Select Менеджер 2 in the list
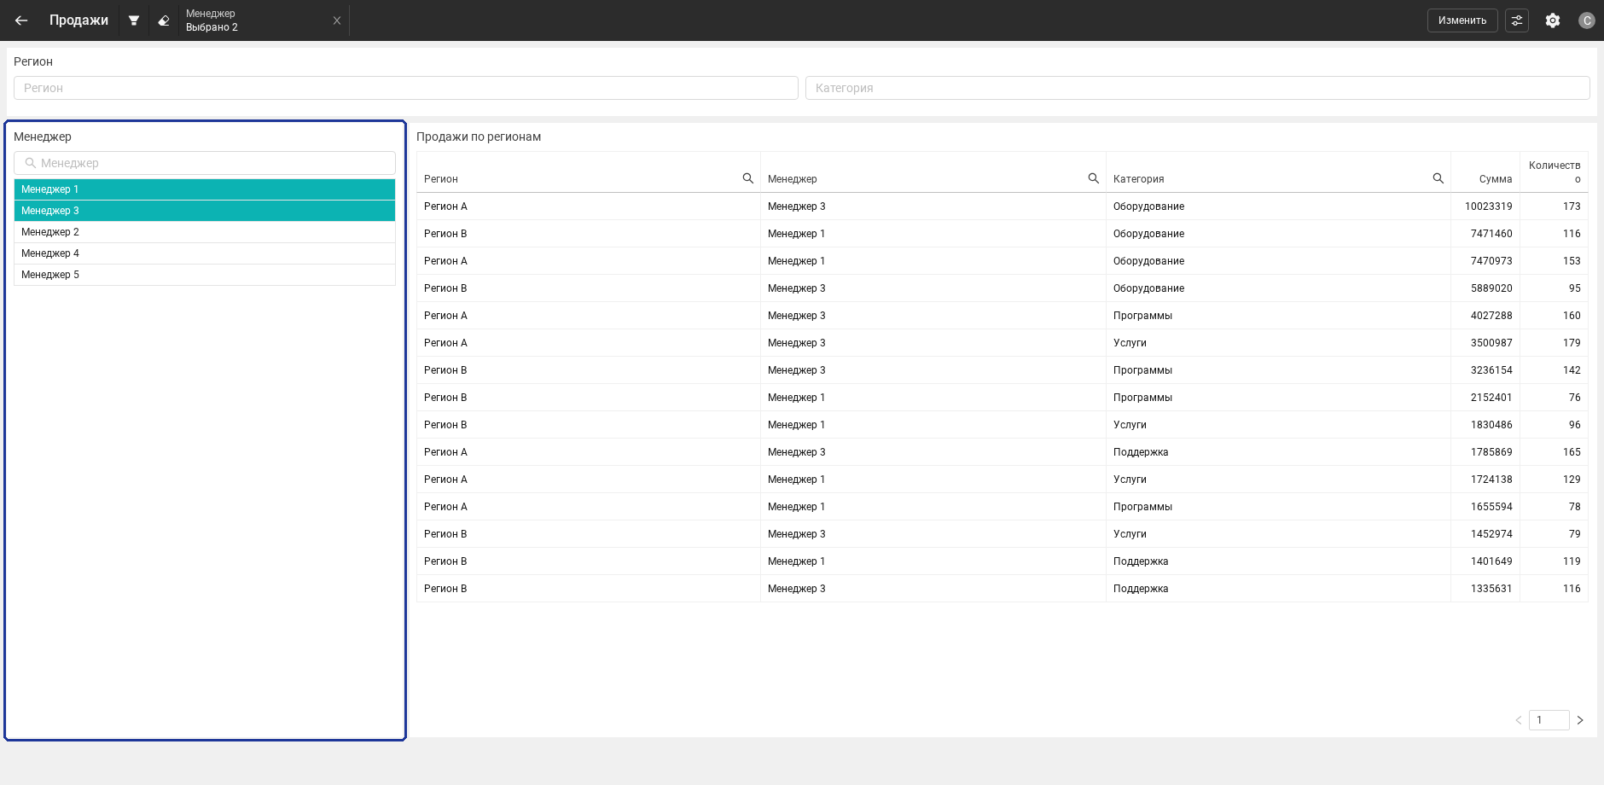1604x785 pixels. point(205,232)
